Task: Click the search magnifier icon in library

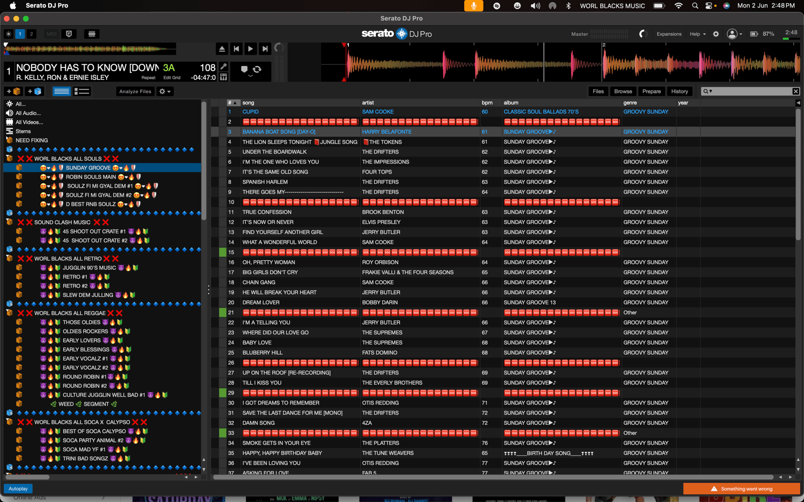Action: [707, 92]
